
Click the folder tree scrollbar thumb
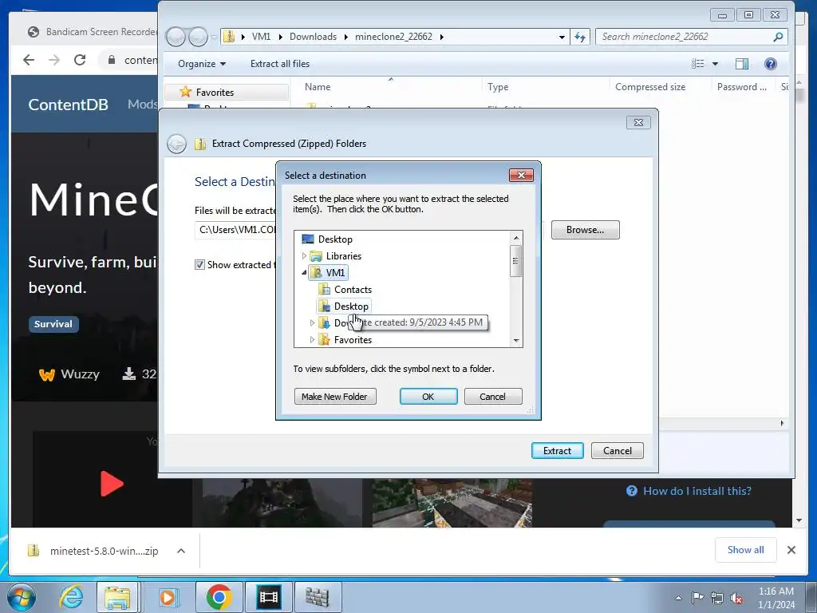click(x=515, y=261)
